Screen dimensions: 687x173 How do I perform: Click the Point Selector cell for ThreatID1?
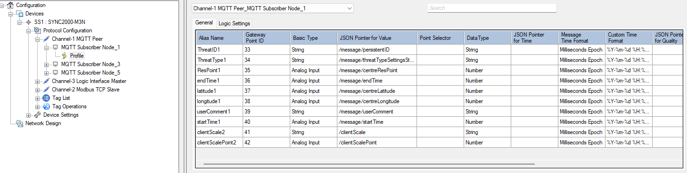tap(441, 50)
